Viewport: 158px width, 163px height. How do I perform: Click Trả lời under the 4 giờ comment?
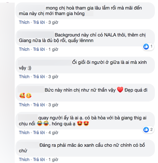click(39, 133)
